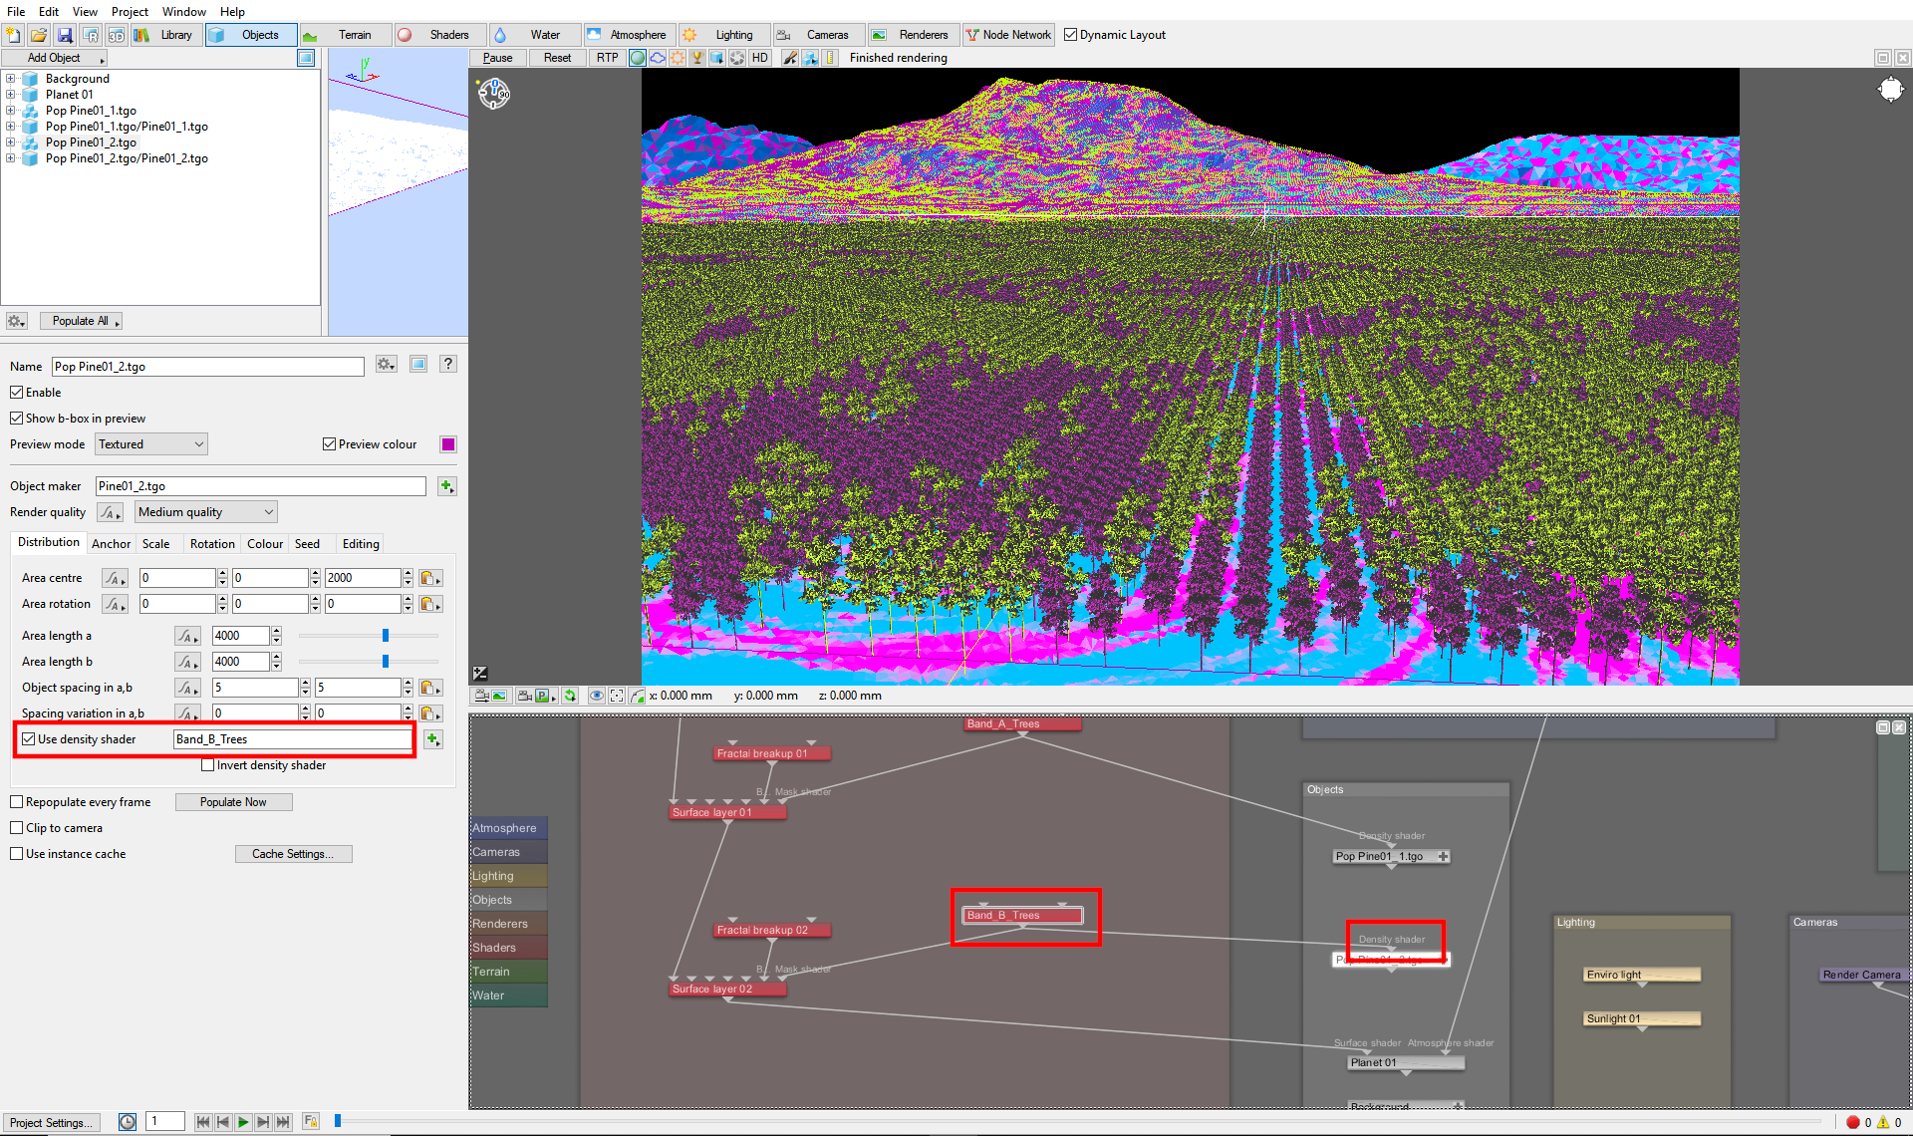Click the save project disk icon
Screen dimensions: 1913x1136
coord(65,35)
